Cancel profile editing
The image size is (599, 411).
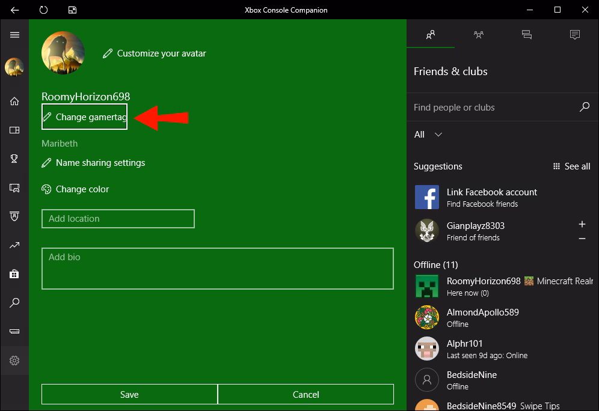click(x=306, y=394)
